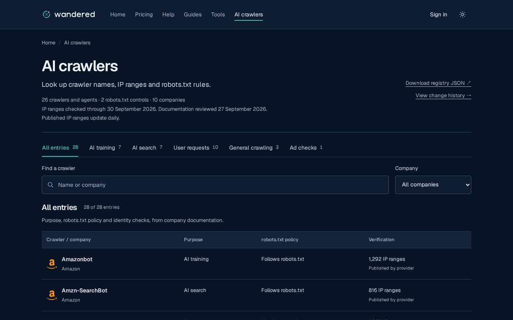Open the Amzn-SearchBot entry name
513x320 pixels.
85,290
